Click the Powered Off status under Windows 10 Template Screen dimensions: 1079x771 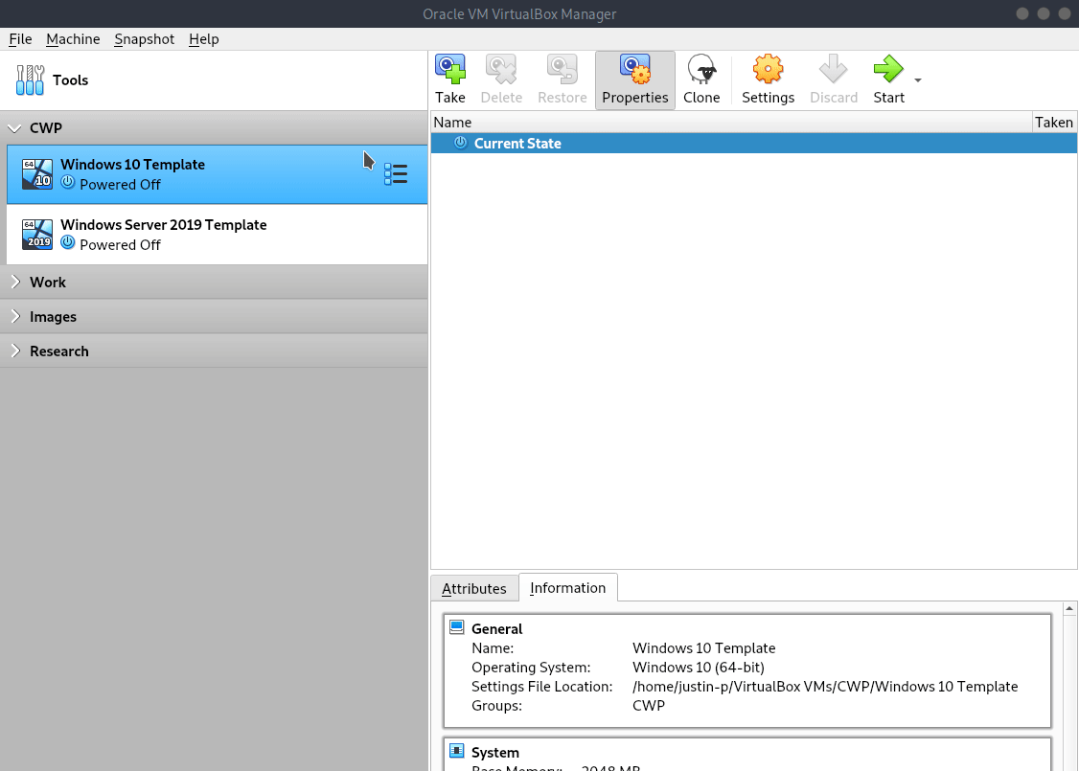click(120, 184)
